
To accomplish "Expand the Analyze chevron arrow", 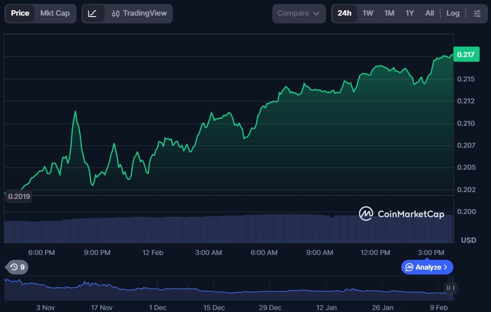I will pos(446,267).
